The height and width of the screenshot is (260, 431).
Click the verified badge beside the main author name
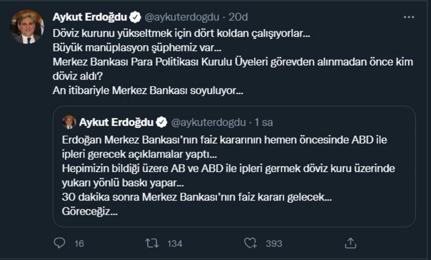[x=135, y=17]
